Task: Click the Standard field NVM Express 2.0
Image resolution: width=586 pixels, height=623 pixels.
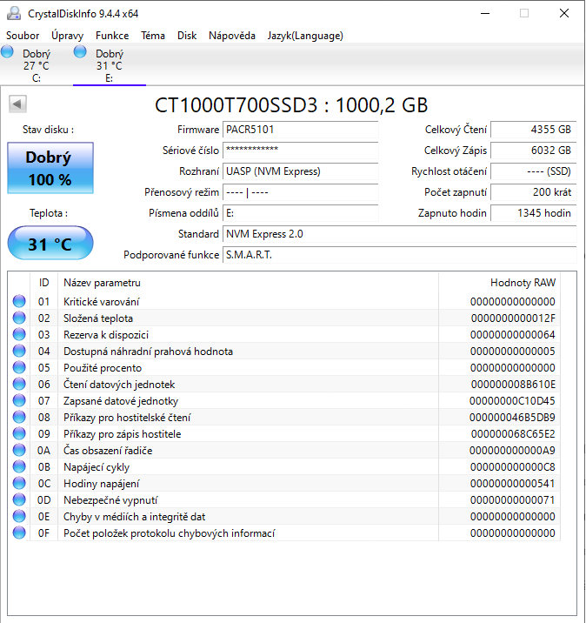Action: point(399,234)
